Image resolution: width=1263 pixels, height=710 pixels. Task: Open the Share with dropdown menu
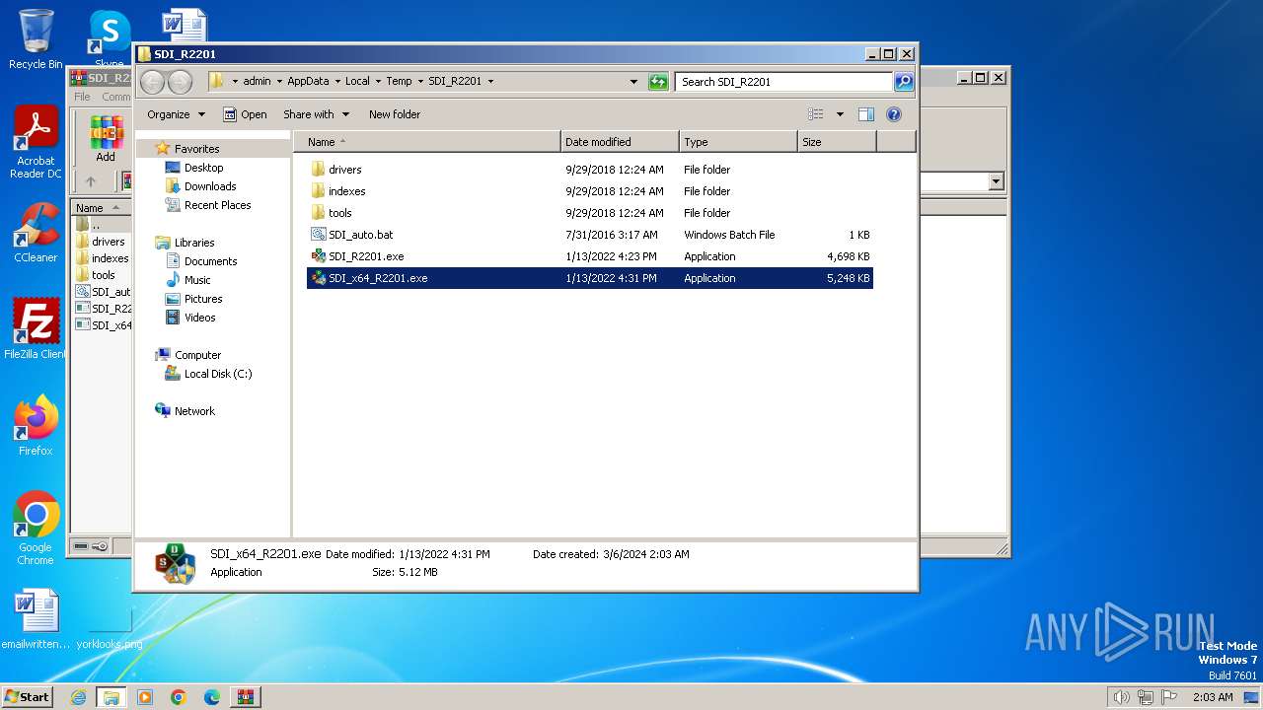coord(316,114)
